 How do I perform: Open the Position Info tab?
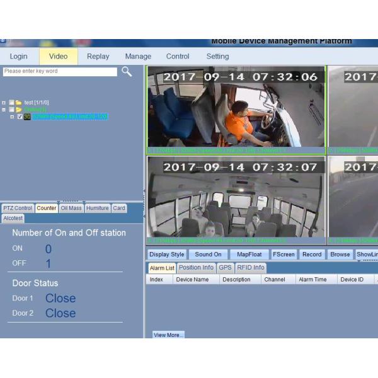click(196, 268)
